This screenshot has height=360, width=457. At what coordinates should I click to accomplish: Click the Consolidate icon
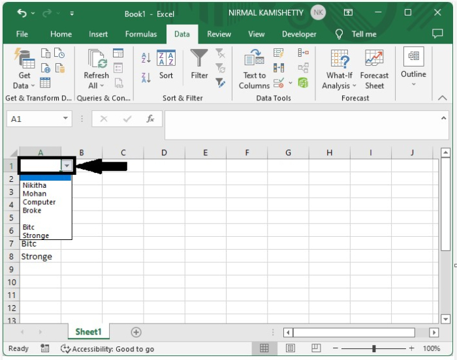[303, 53]
